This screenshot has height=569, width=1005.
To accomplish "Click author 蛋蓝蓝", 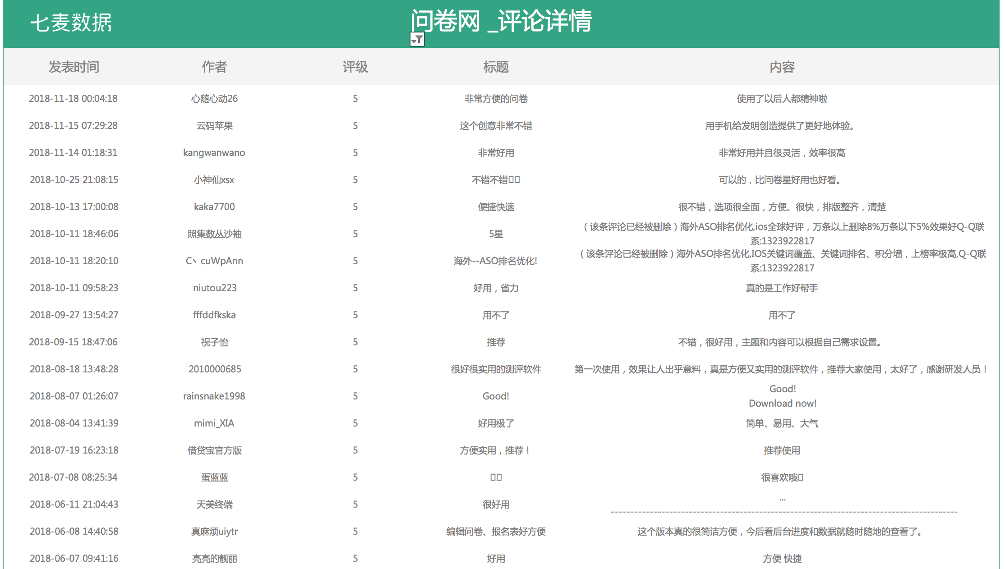I will [215, 477].
